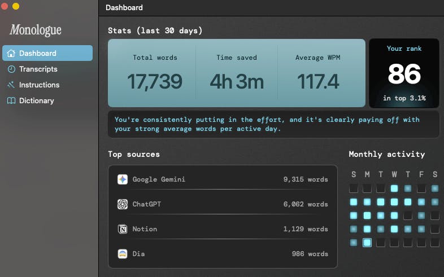Viewport: 444px width, 277px height.
Task: Click the 'Stats (last 30 days)' heading
Action: (155, 30)
